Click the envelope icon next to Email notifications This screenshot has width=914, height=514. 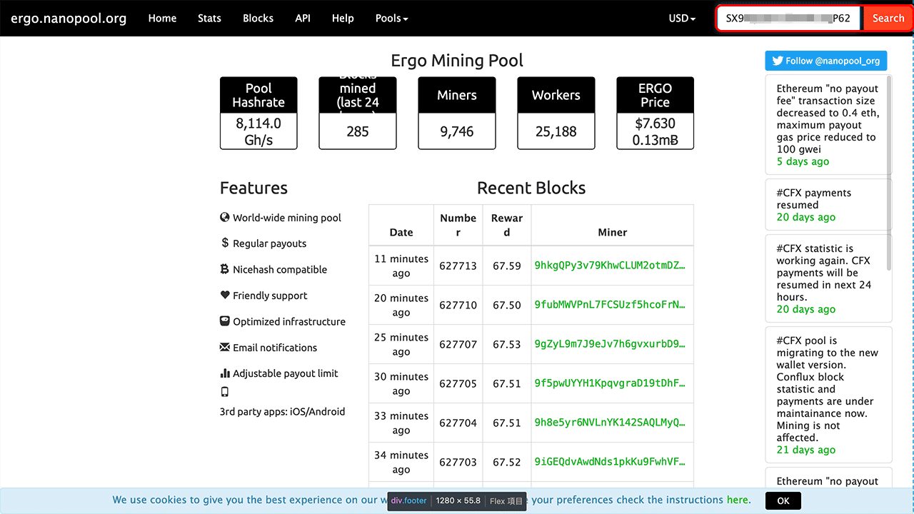(x=225, y=347)
